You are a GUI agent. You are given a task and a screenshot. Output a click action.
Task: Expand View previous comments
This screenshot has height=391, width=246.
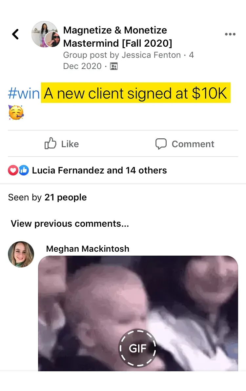pyautogui.click(x=70, y=224)
